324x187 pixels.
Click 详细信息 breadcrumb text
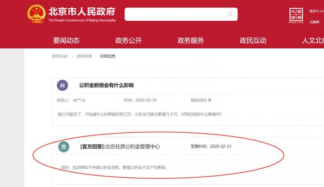pyautogui.click(x=108, y=56)
